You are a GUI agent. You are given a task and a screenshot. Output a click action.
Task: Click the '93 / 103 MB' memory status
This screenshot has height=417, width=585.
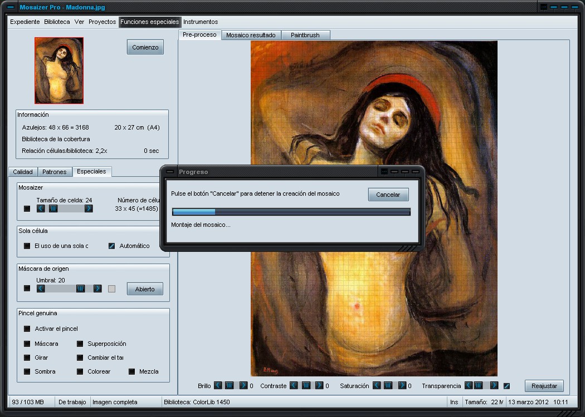click(x=28, y=402)
